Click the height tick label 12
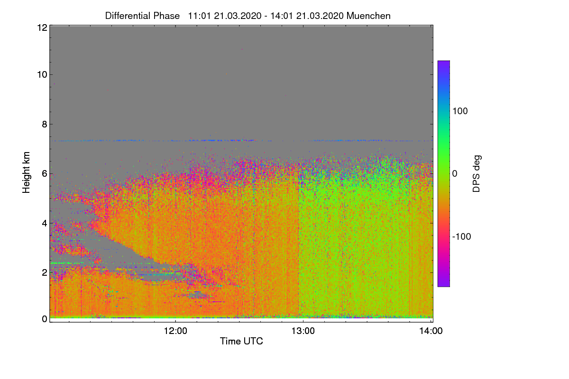 coord(42,27)
